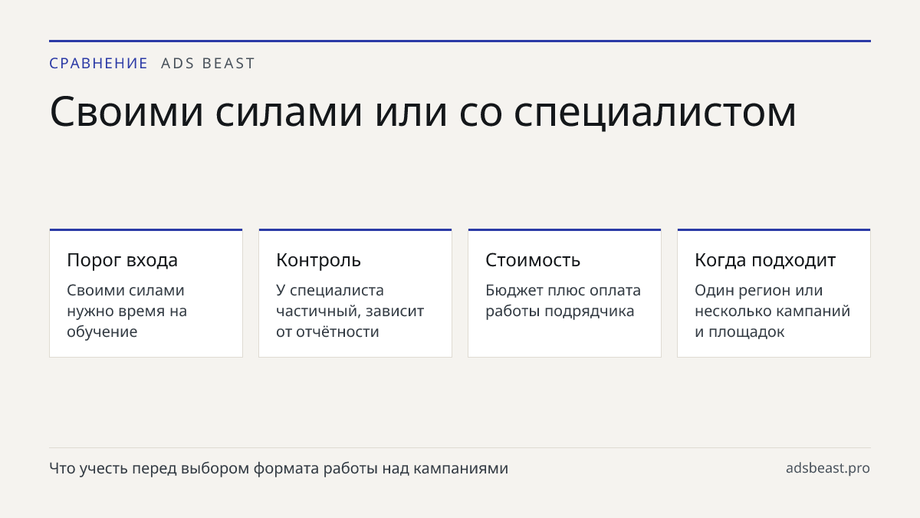Click the Контроль card title
Viewport: 920px width, 518px height.
pyautogui.click(x=318, y=260)
